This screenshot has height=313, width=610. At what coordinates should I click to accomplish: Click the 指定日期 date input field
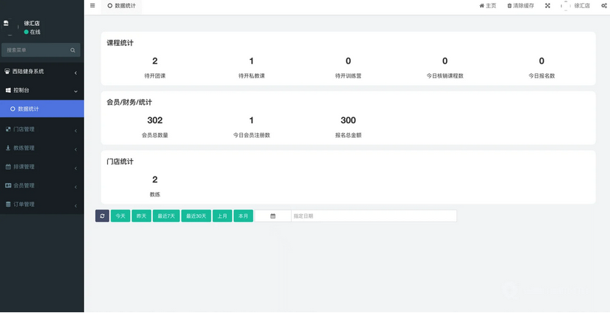(374, 216)
